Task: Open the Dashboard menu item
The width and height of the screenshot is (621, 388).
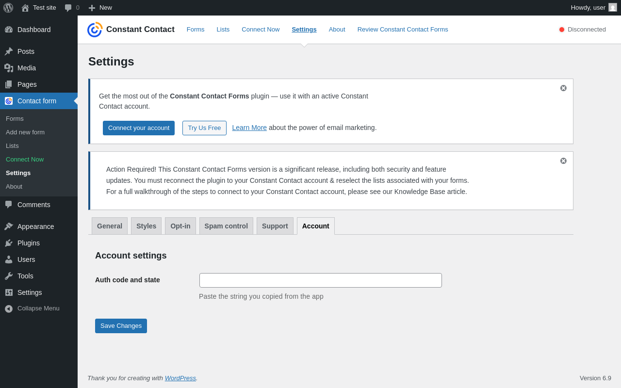Action: point(34,30)
